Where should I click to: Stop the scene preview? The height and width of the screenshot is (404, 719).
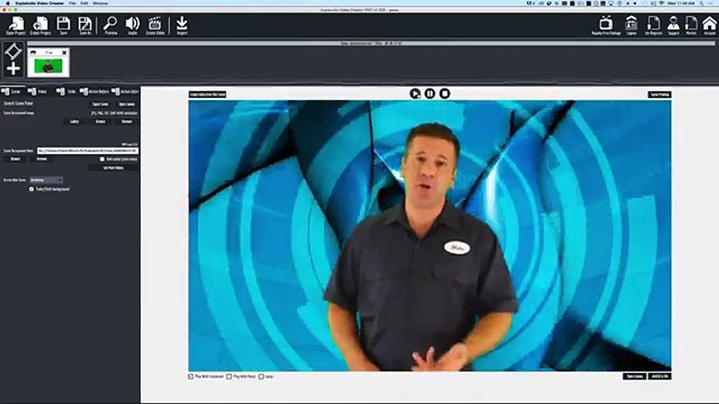pos(444,94)
